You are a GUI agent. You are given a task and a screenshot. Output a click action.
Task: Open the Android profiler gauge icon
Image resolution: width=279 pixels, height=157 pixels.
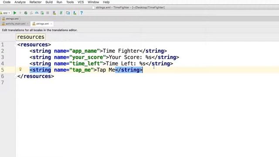click(x=37, y=13)
